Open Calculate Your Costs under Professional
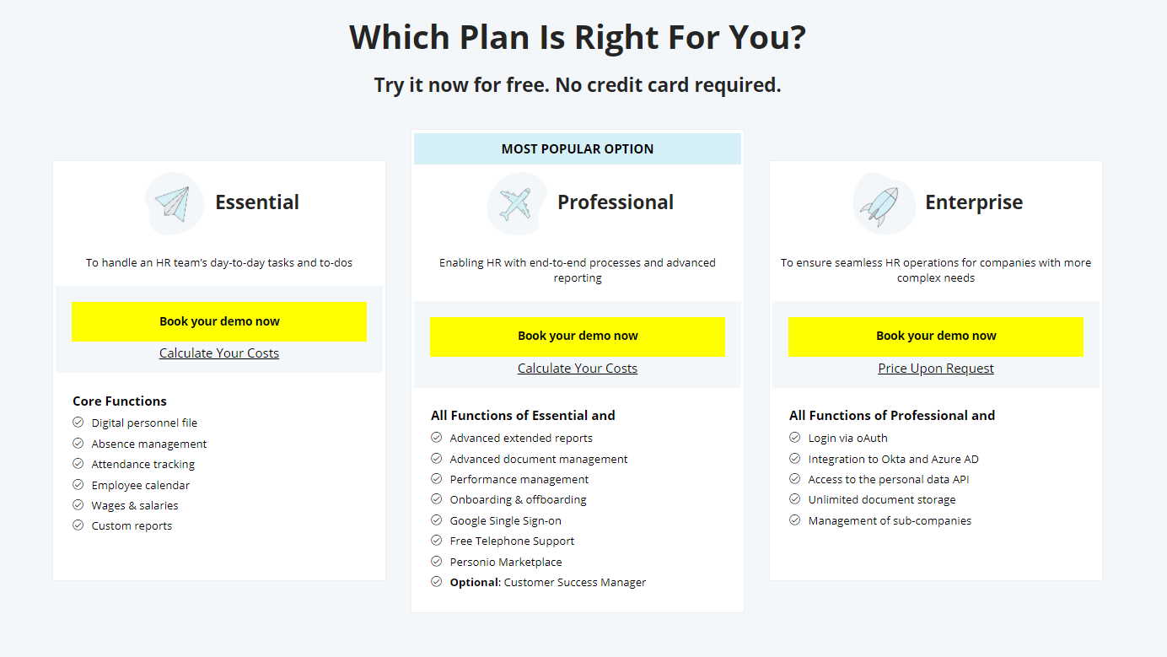 click(578, 369)
